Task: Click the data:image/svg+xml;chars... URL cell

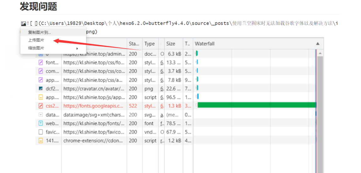Action: pos(94,115)
